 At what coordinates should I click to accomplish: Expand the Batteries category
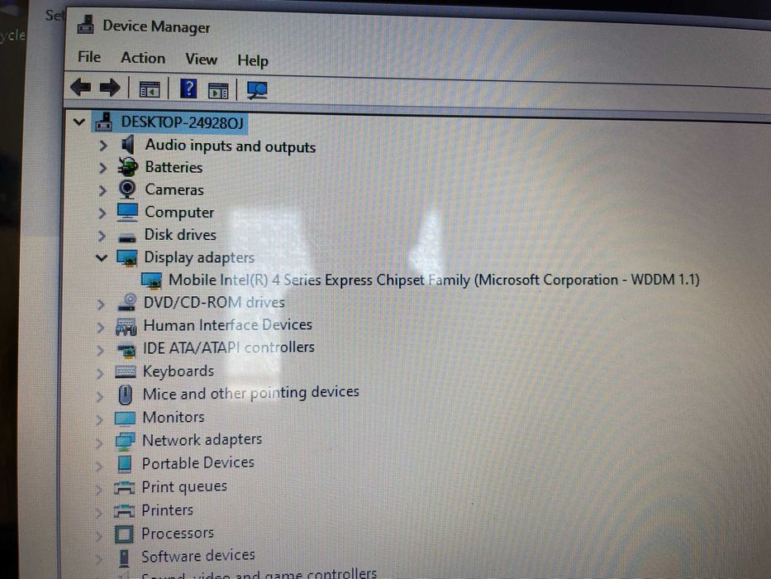tap(102, 168)
